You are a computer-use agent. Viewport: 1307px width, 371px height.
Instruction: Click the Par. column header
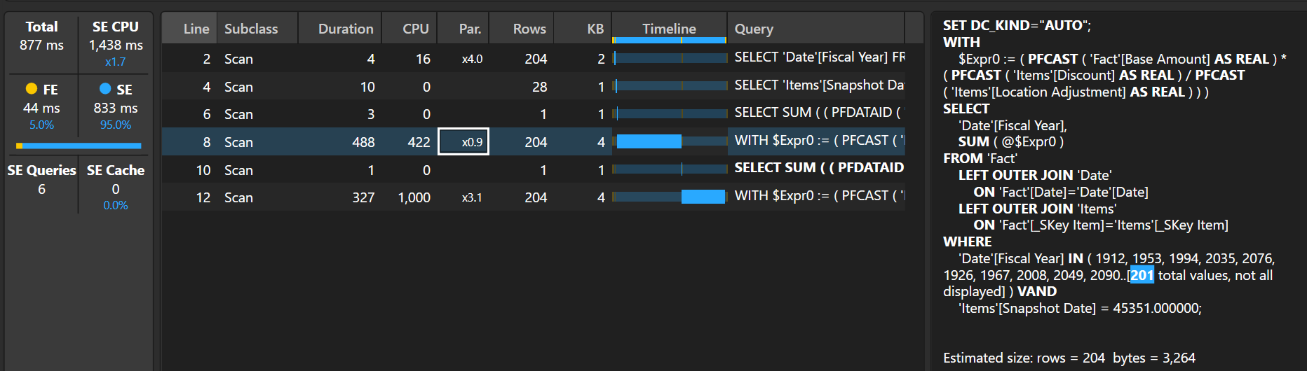470,29
